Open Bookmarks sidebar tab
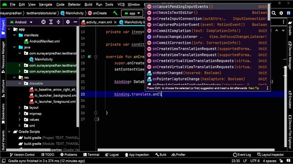Image resolution: width=293 pixels, height=164 pixels. [3, 114]
